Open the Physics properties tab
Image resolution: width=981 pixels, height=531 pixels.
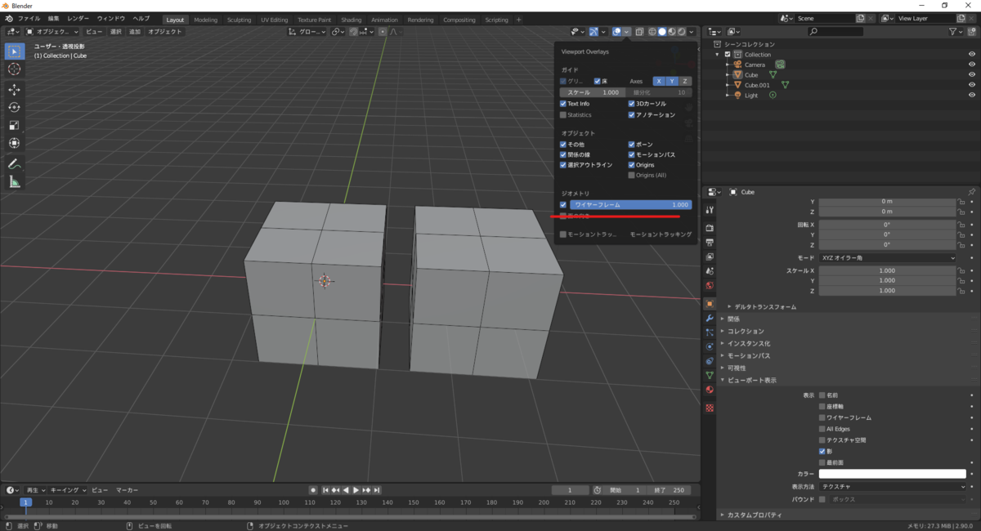point(710,346)
